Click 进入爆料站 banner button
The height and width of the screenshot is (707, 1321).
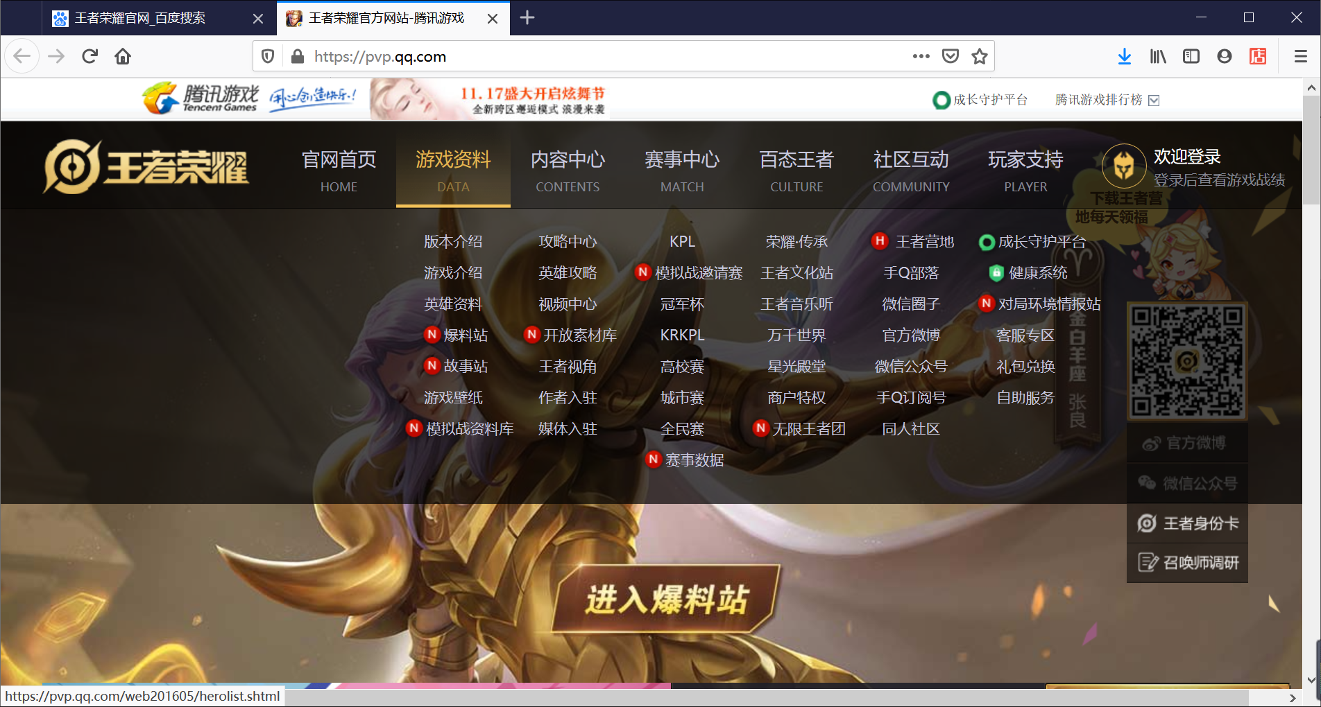click(x=667, y=599)
